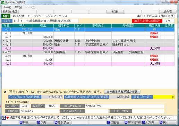Viewport: 179px width, 126px height.
Task: Mark as entered with F9 入力済
Action: click(x=150, y=122)
